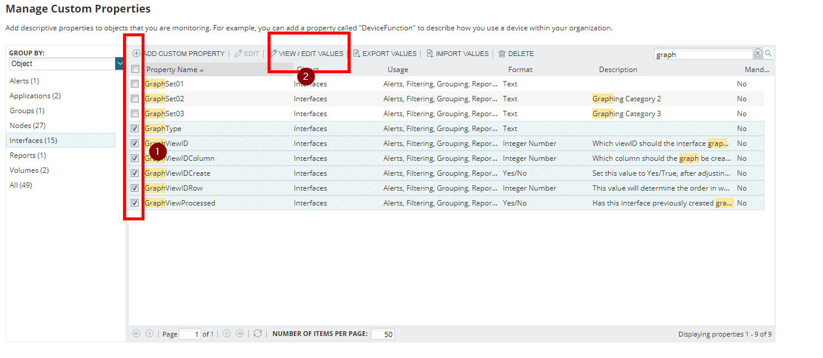The height and width of the screenshot is (358, 823).
Task: Select the Volumes (2) group
Action: (29, 170)
